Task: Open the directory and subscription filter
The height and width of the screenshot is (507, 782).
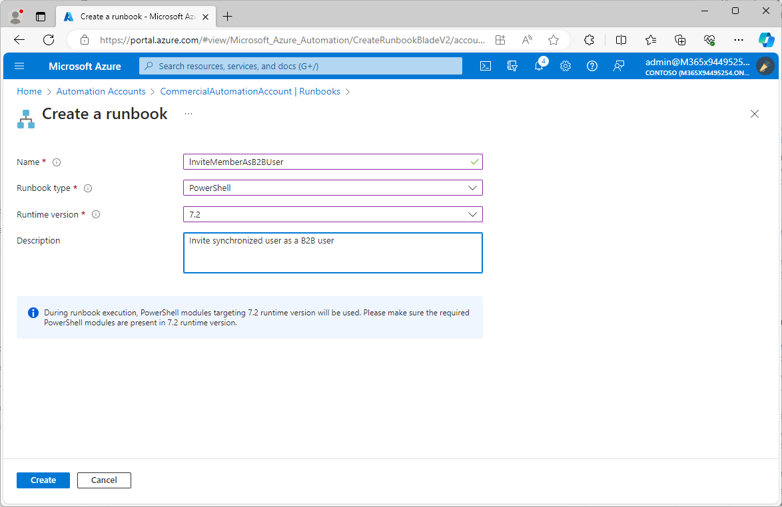Action: [512, 66]
